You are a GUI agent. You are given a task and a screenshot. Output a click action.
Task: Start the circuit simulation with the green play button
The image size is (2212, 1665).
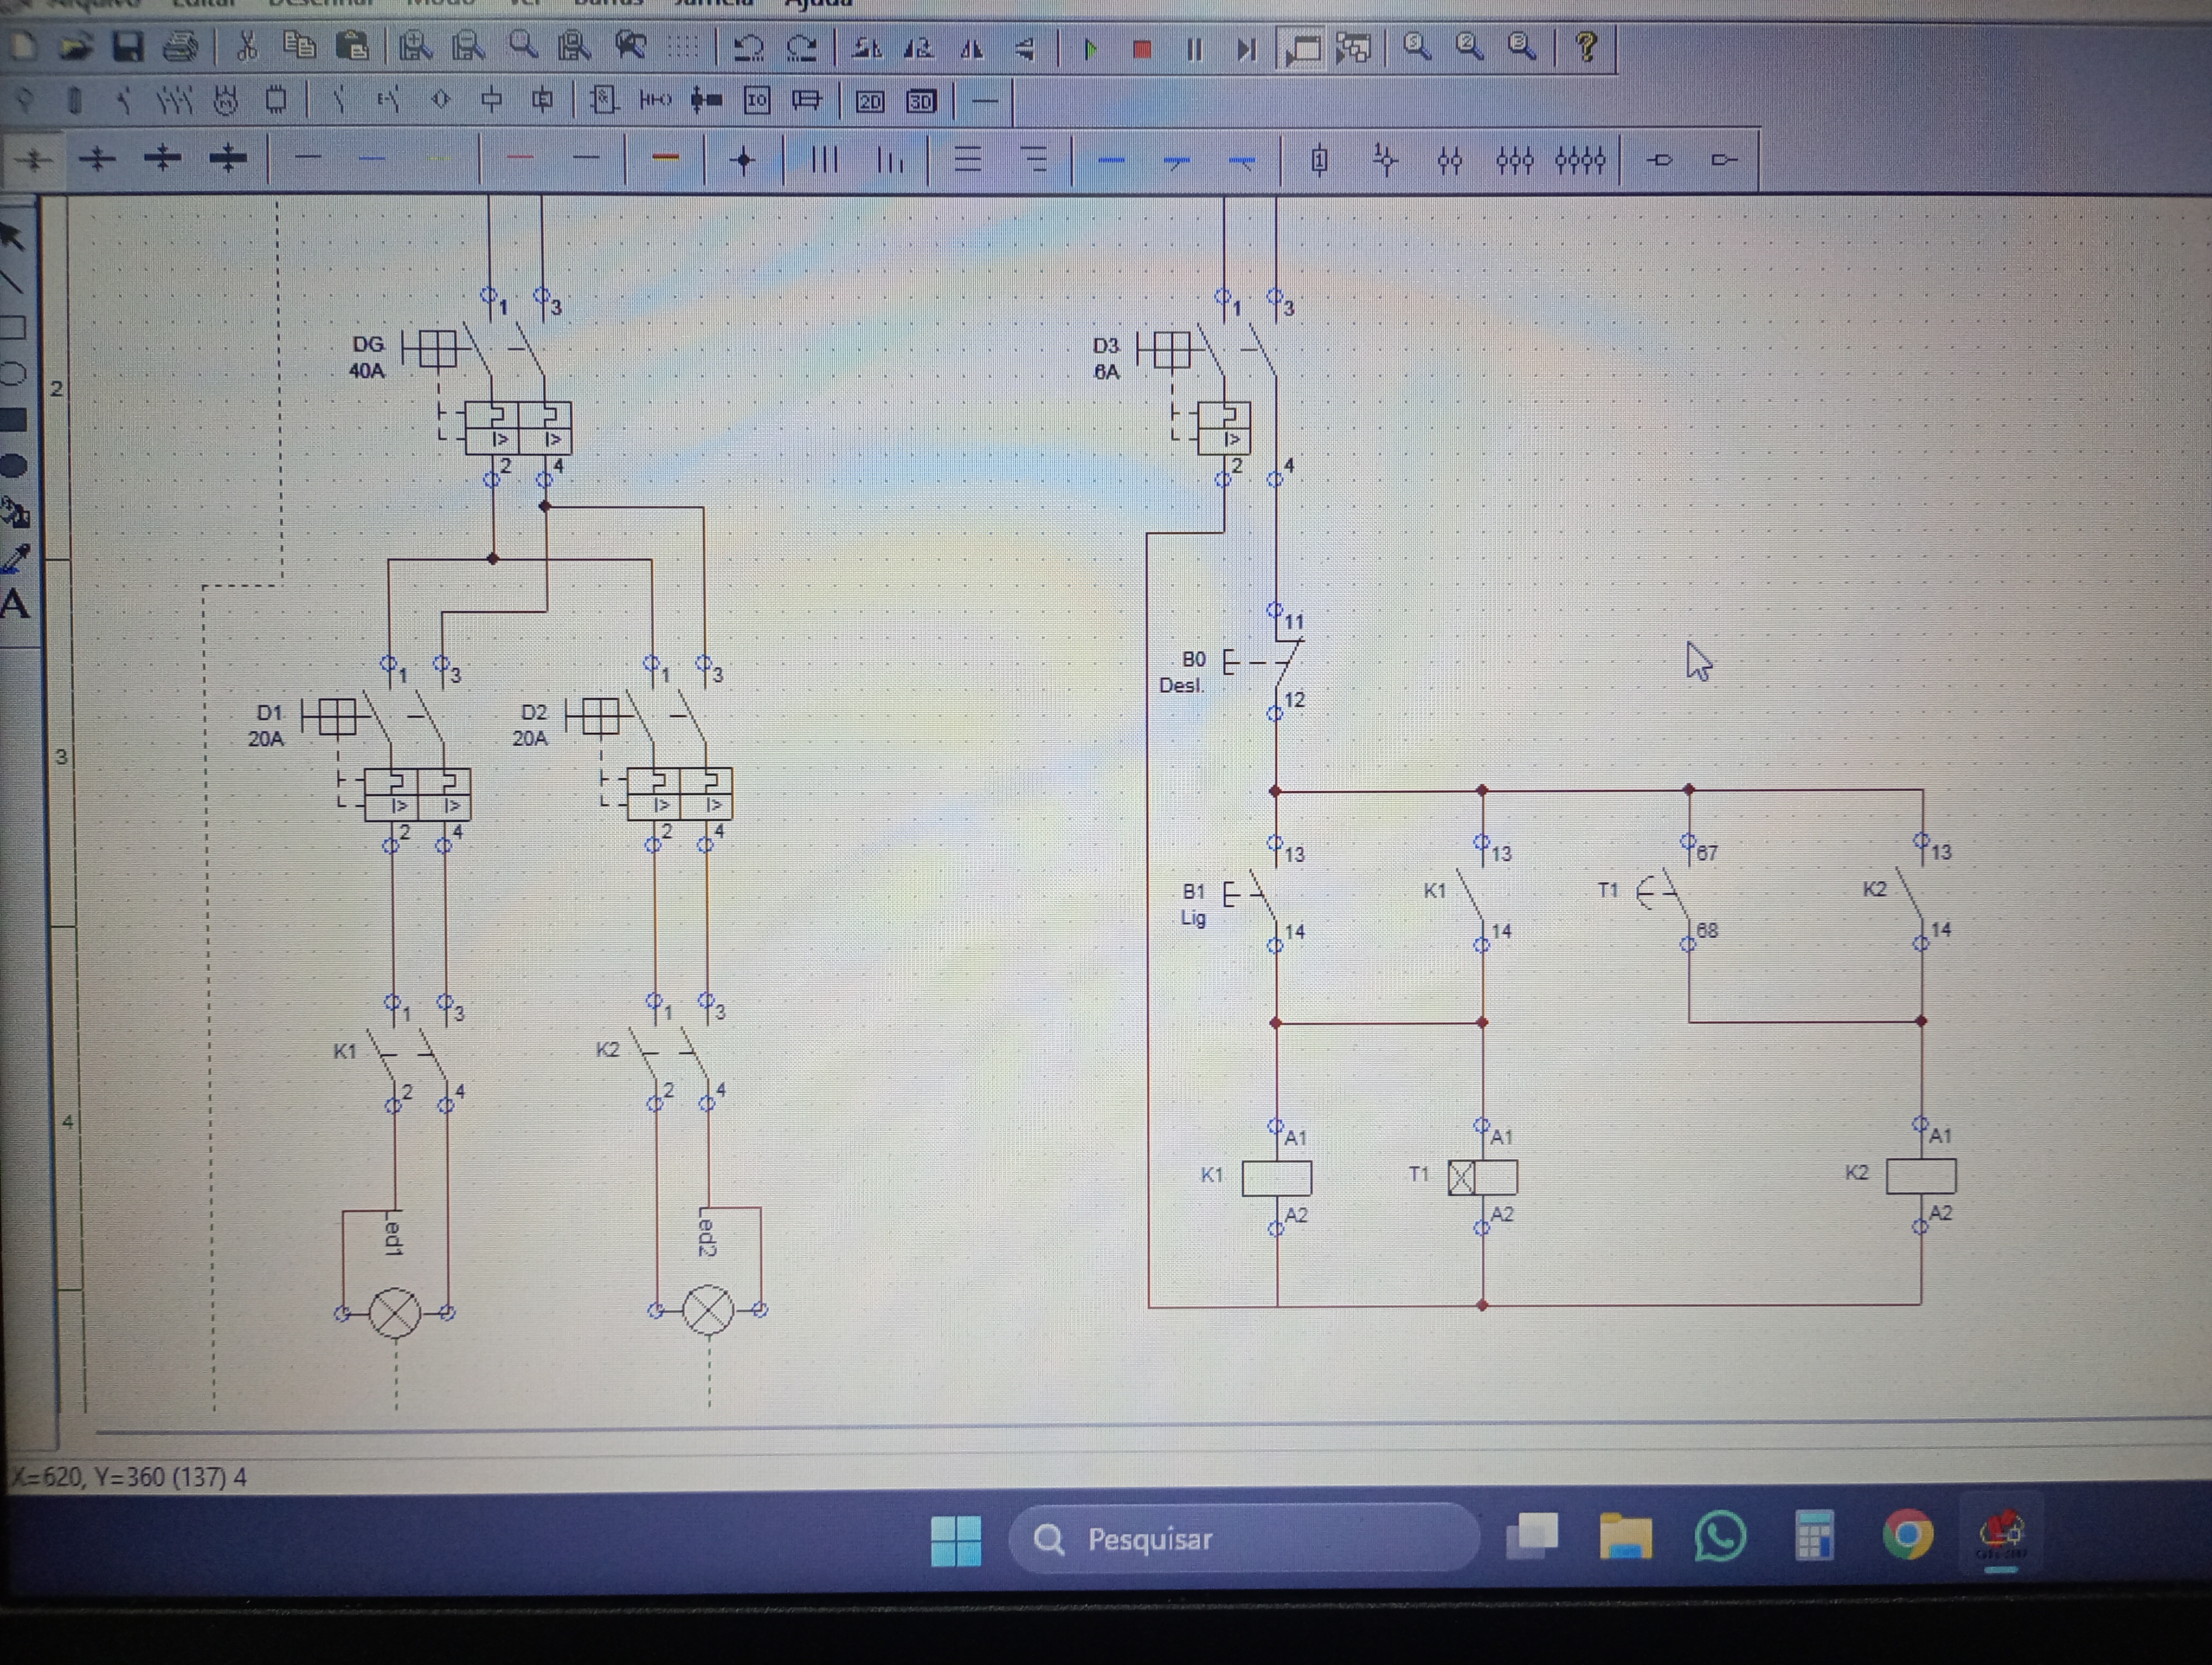(1091, 49)
